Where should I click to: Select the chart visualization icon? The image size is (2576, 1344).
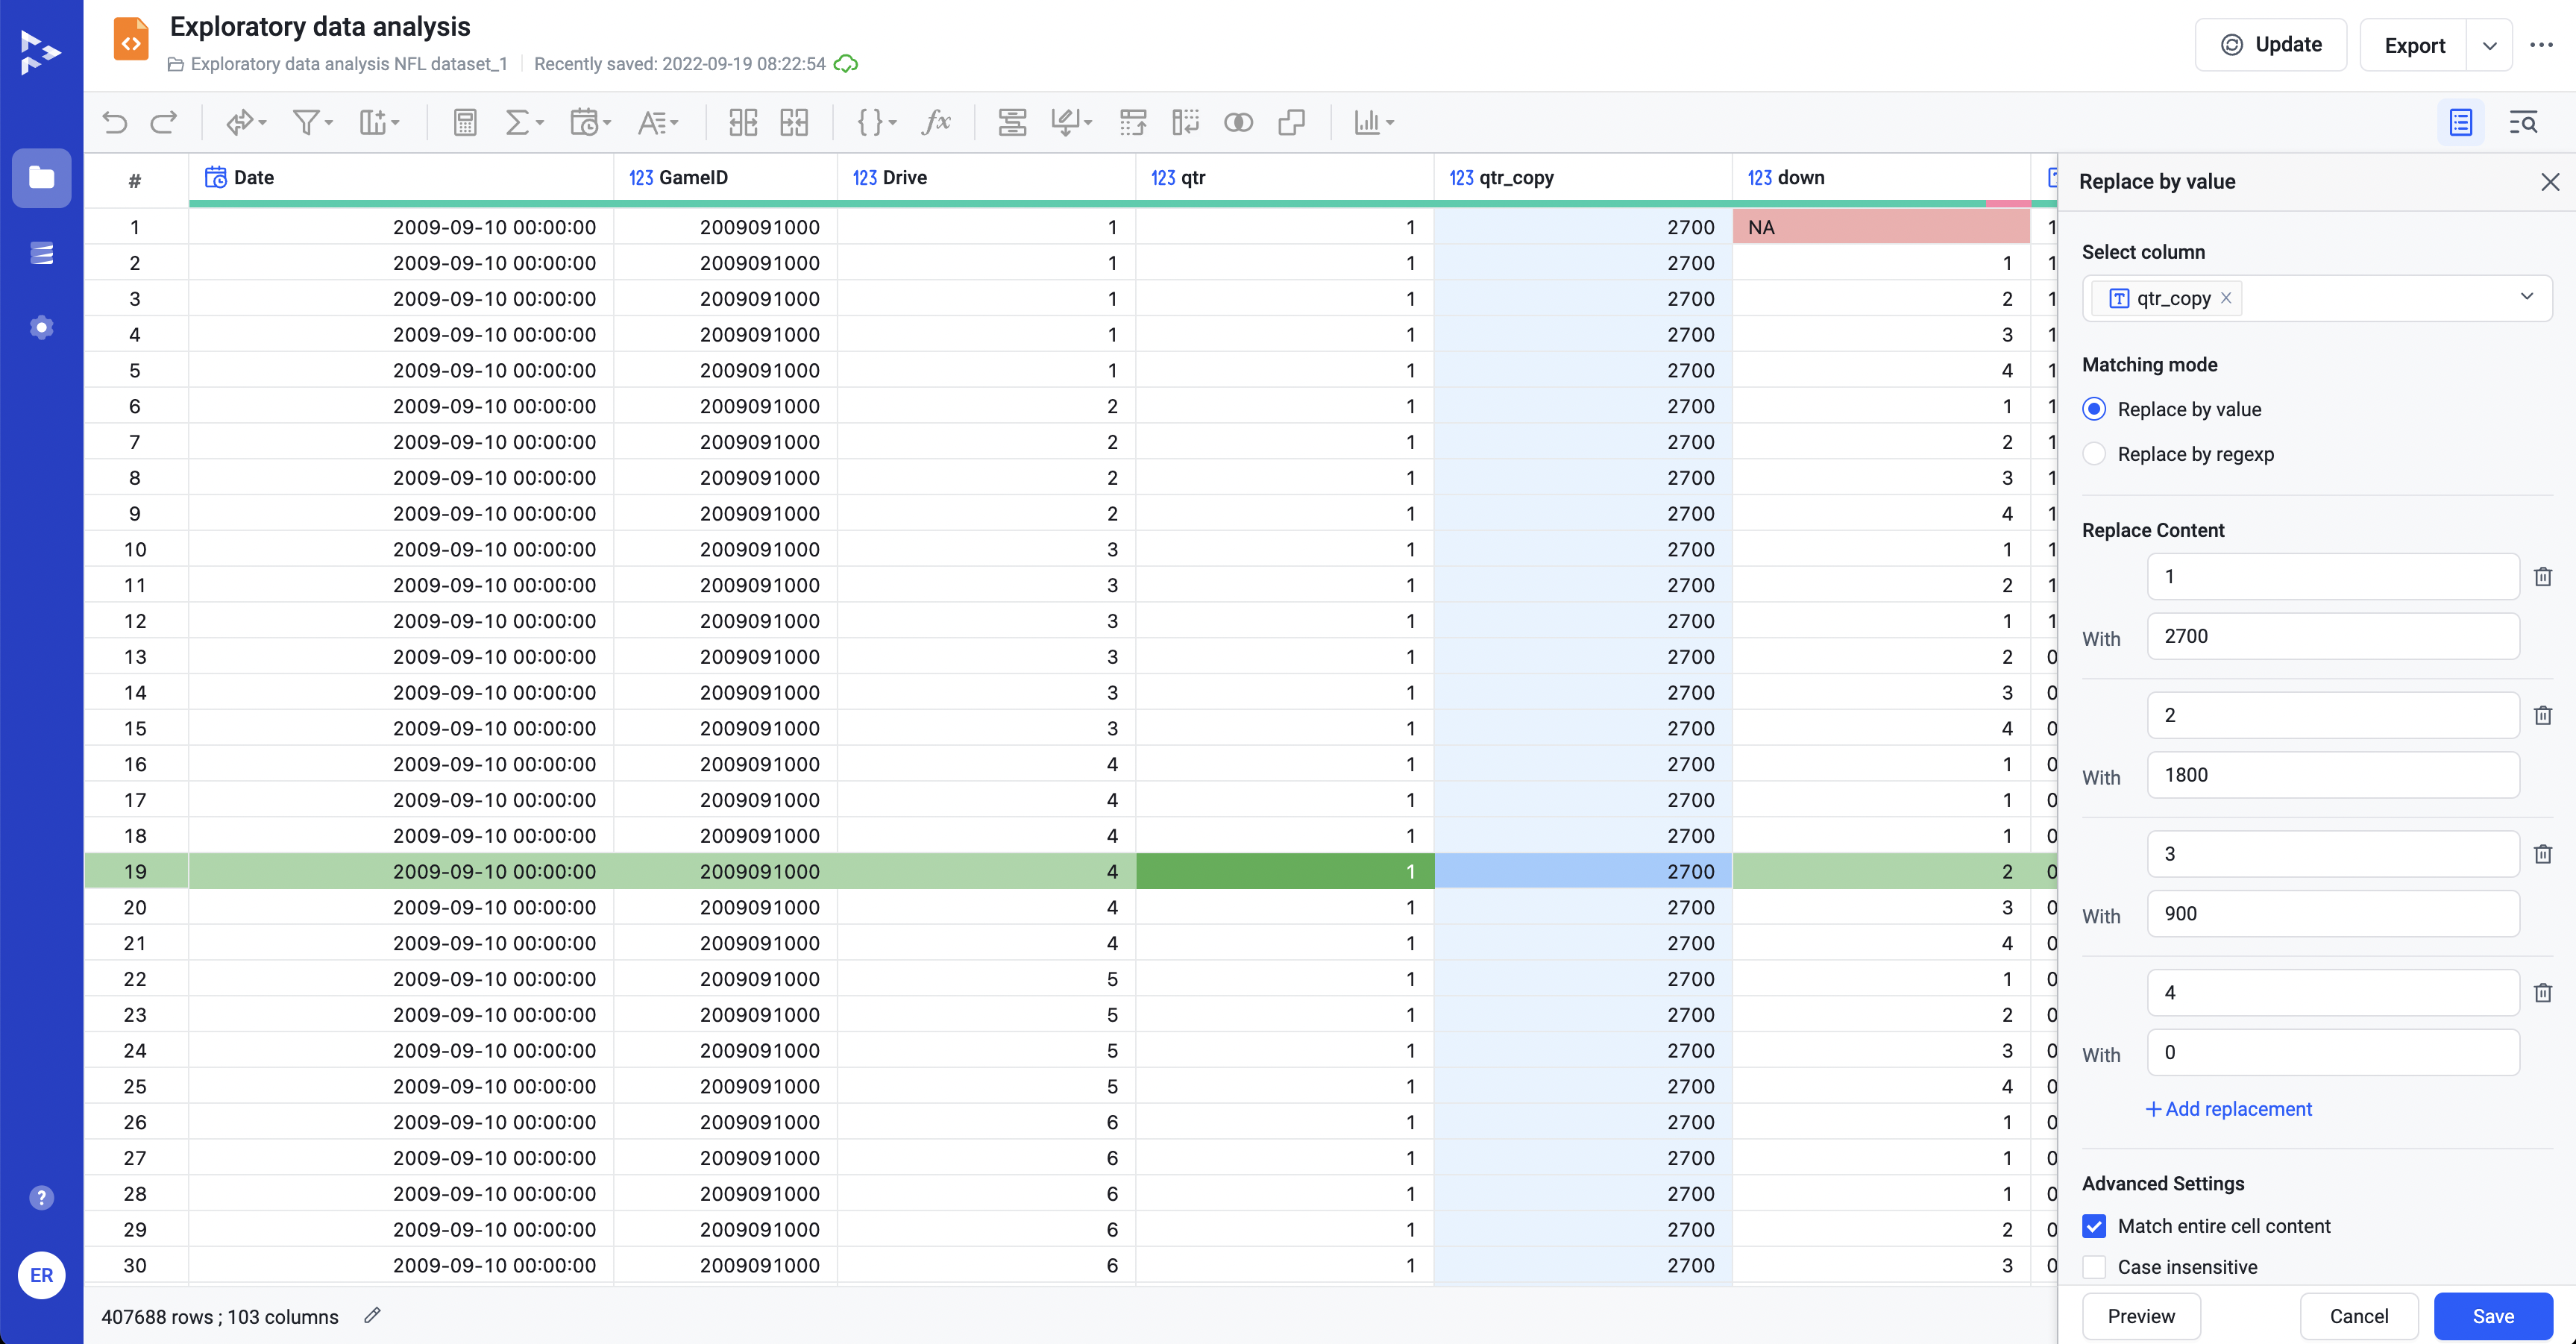point(1374,123)
